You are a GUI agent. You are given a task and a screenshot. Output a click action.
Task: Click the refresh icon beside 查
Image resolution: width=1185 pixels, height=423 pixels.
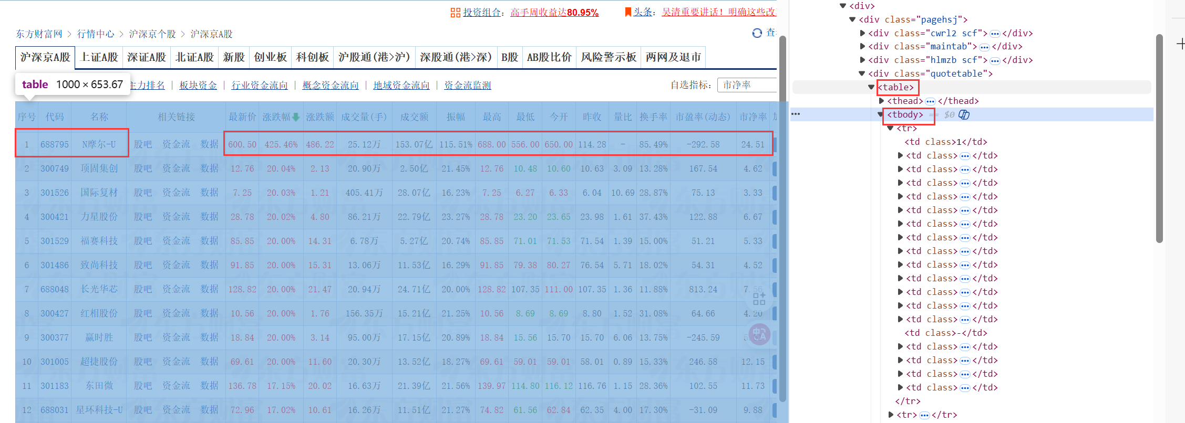[x=757, y=33]
